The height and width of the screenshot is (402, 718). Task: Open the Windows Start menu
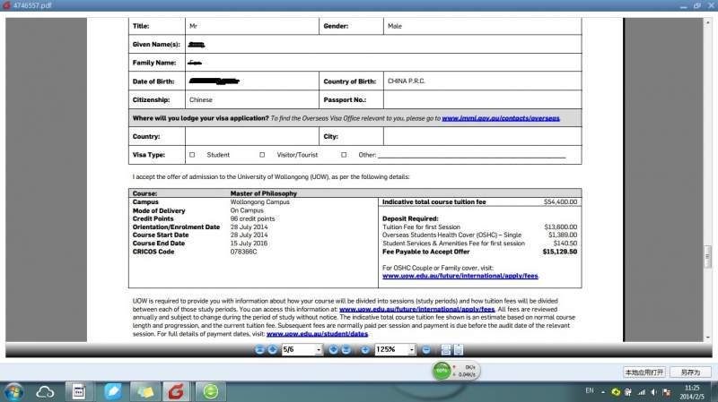[13, 391]
